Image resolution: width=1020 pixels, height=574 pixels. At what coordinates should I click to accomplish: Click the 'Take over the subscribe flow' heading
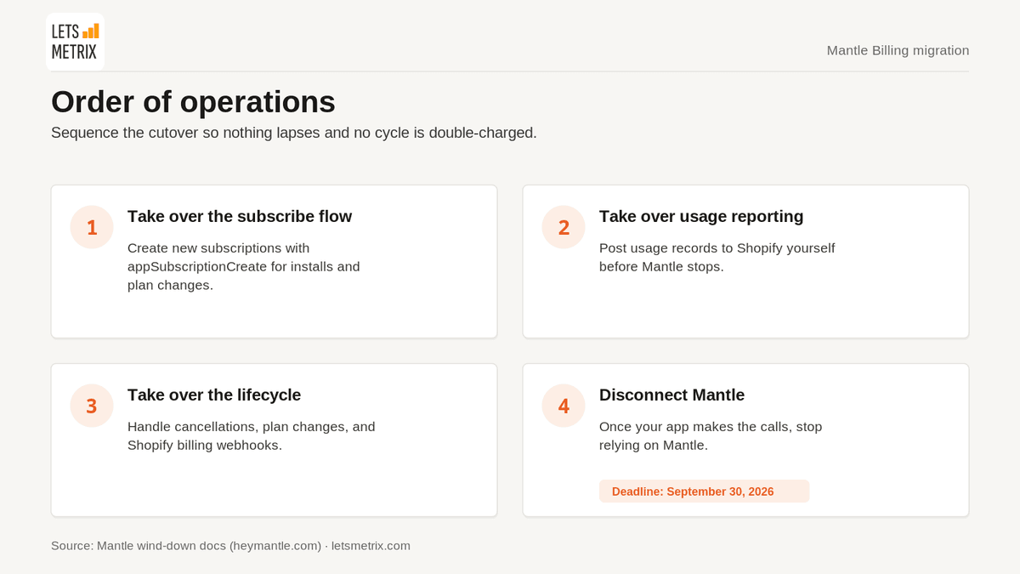click(x=240, y=216)
